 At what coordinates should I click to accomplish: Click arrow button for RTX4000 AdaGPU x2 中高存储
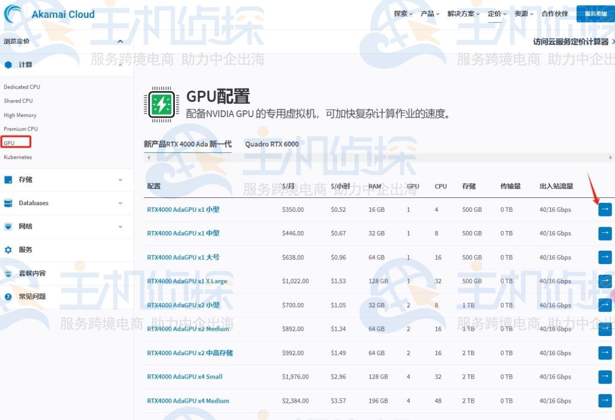coord(605,353)
